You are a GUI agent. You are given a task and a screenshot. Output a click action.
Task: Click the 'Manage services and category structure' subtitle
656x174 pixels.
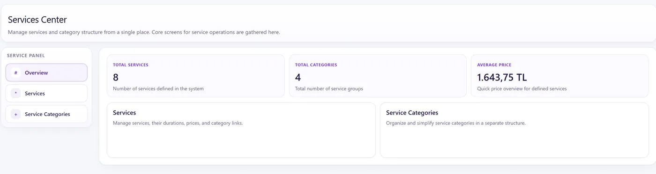pyautogui.click(x=144, y=32)
